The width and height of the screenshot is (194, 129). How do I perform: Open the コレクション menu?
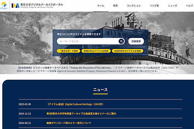click(x=134, y=5)
